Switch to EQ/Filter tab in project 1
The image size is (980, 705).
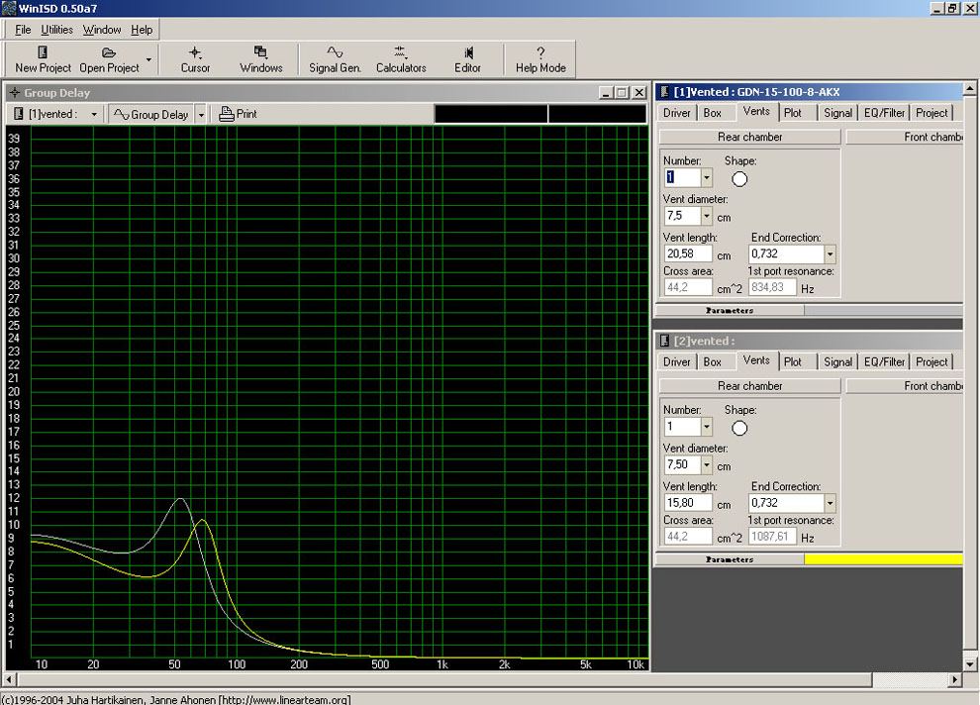coord(883,113)
